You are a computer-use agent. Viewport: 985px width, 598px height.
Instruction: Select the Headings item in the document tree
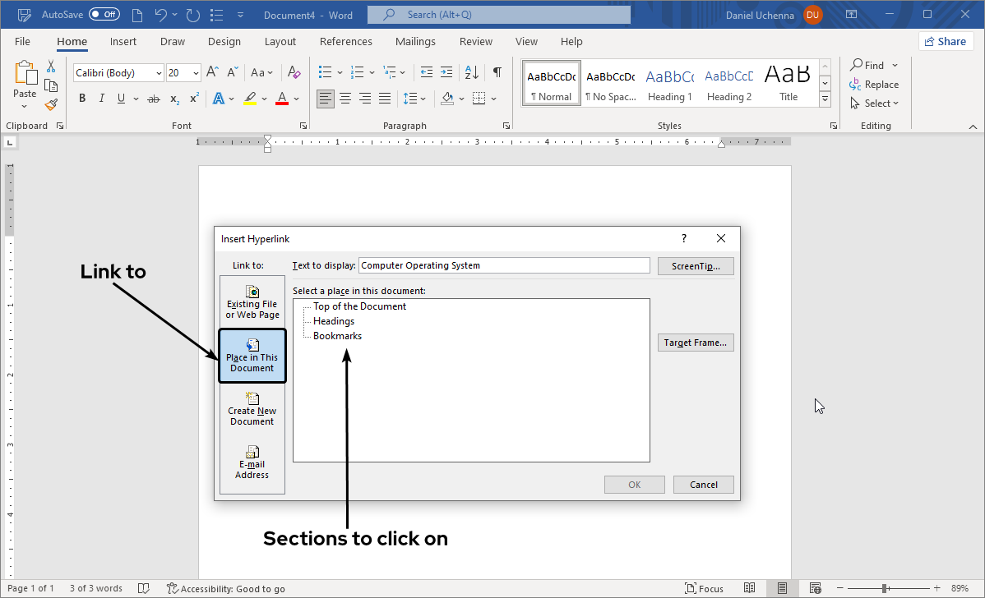coord(333,320)
